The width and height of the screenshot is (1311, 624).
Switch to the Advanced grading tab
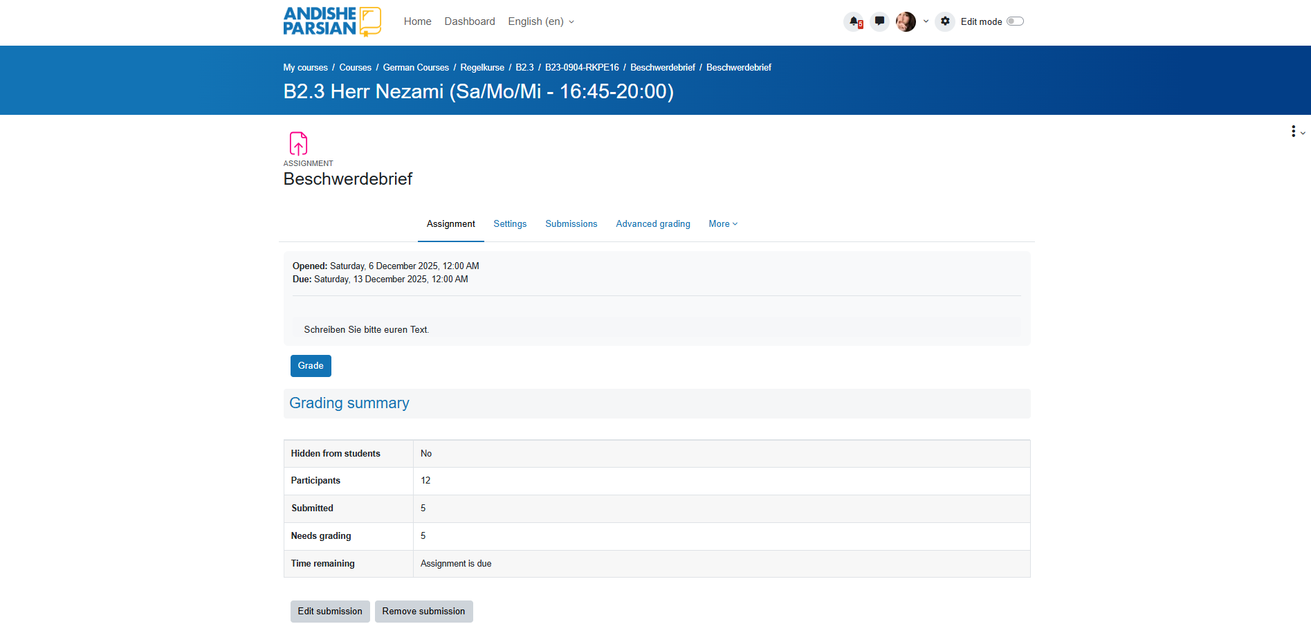click(652, 224)
